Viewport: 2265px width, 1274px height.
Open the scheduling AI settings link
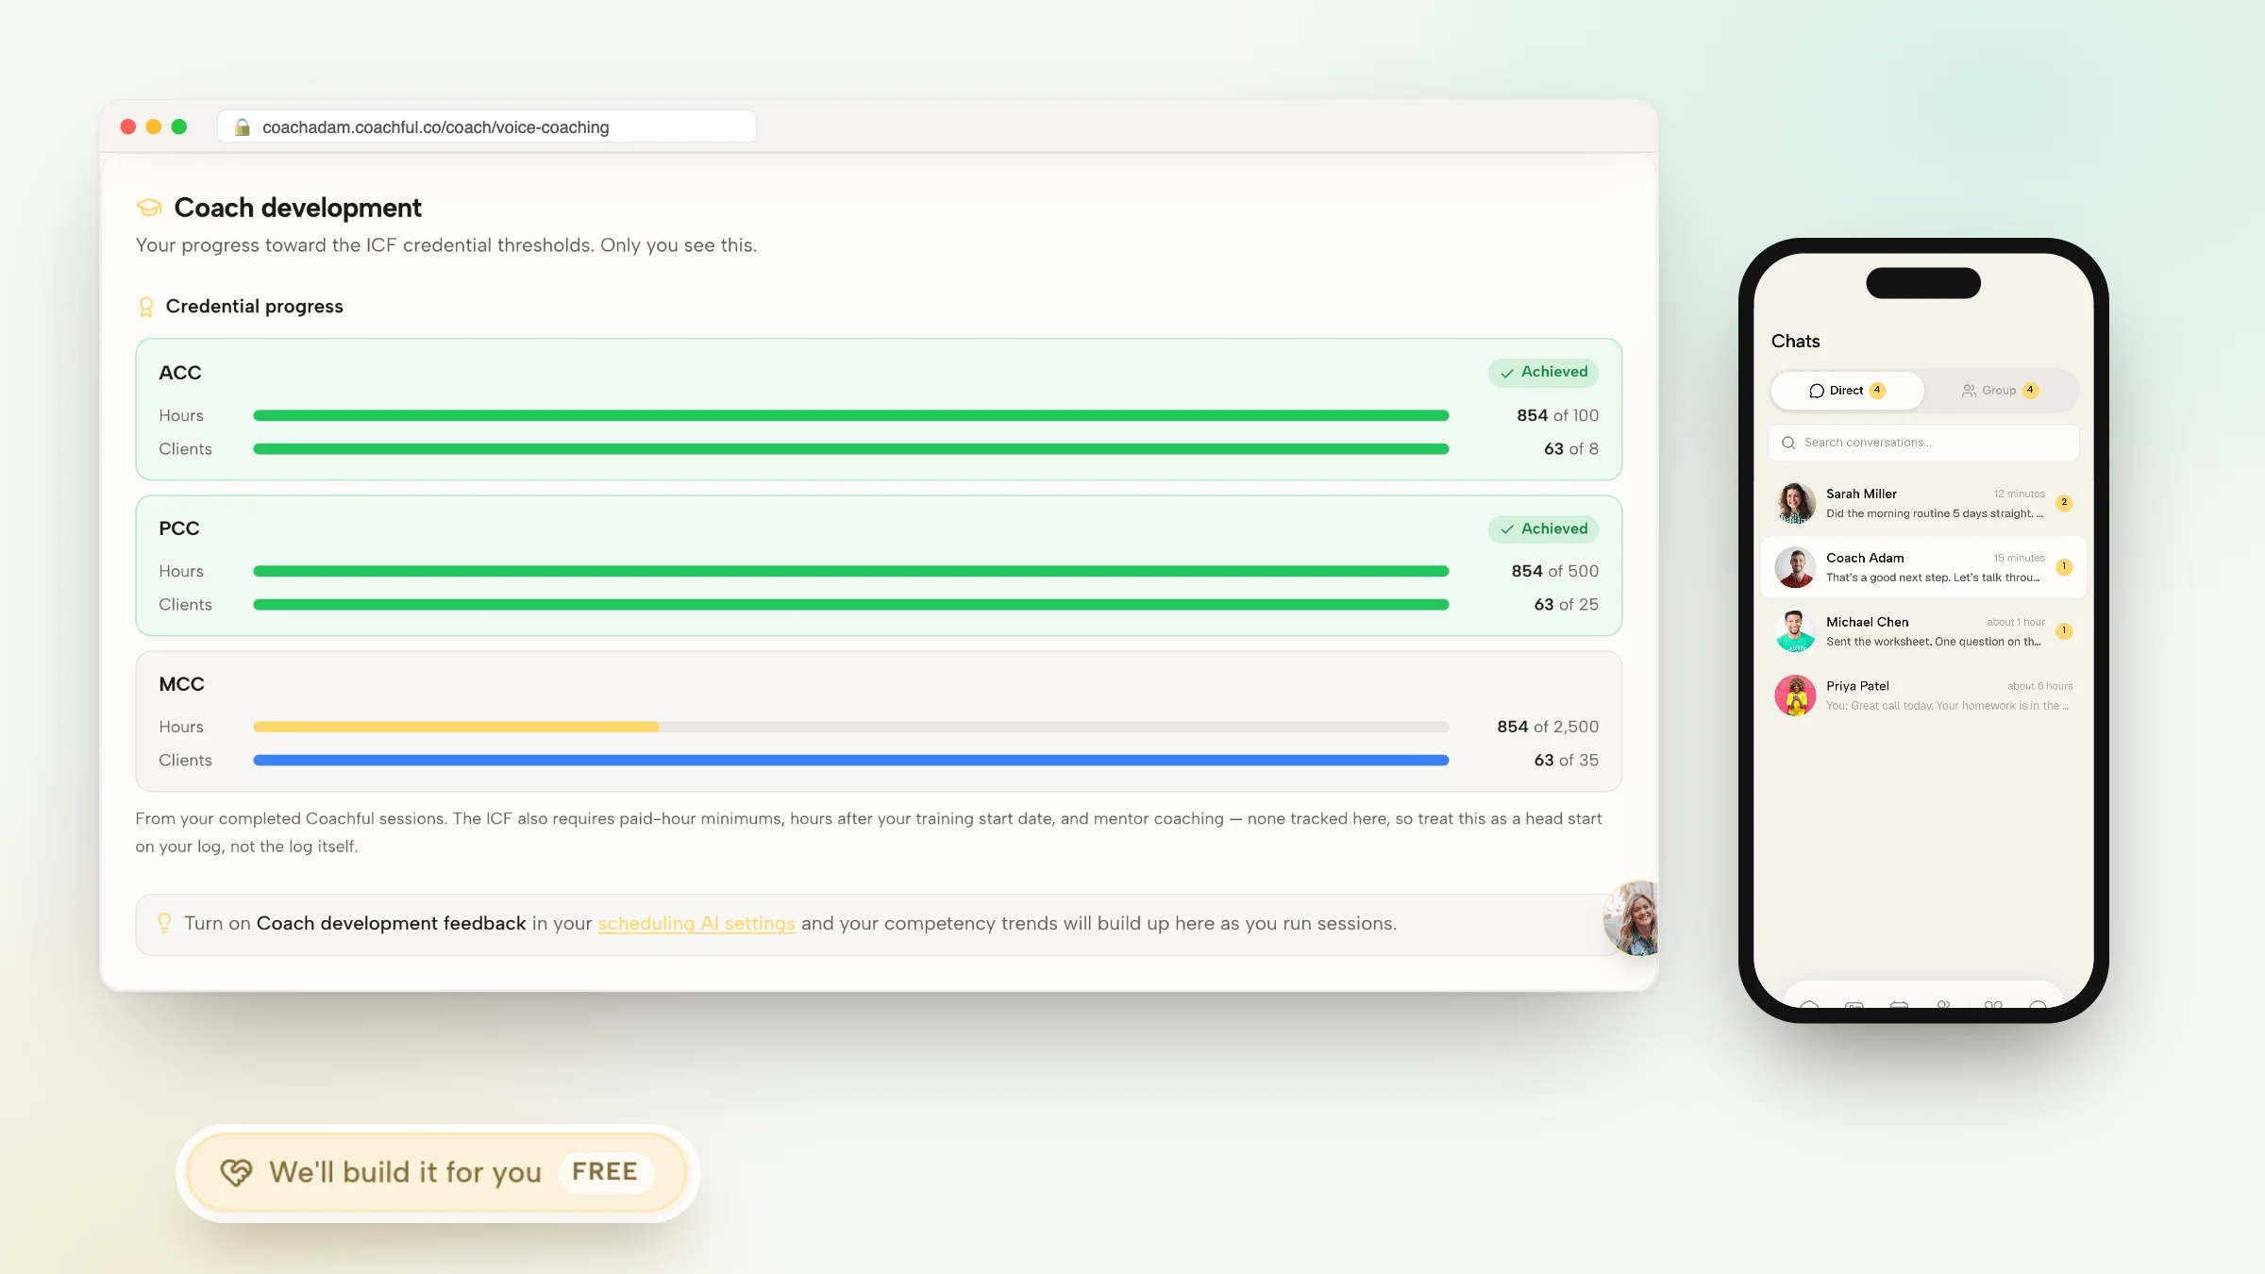[696, 923]
